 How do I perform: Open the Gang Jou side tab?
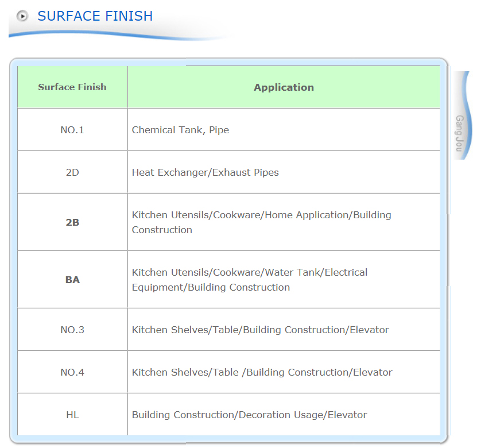462,115
